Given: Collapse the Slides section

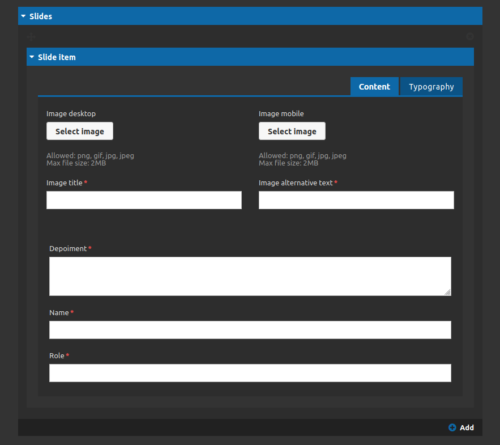Looking at the screenshot, I should tap(250, 16).
